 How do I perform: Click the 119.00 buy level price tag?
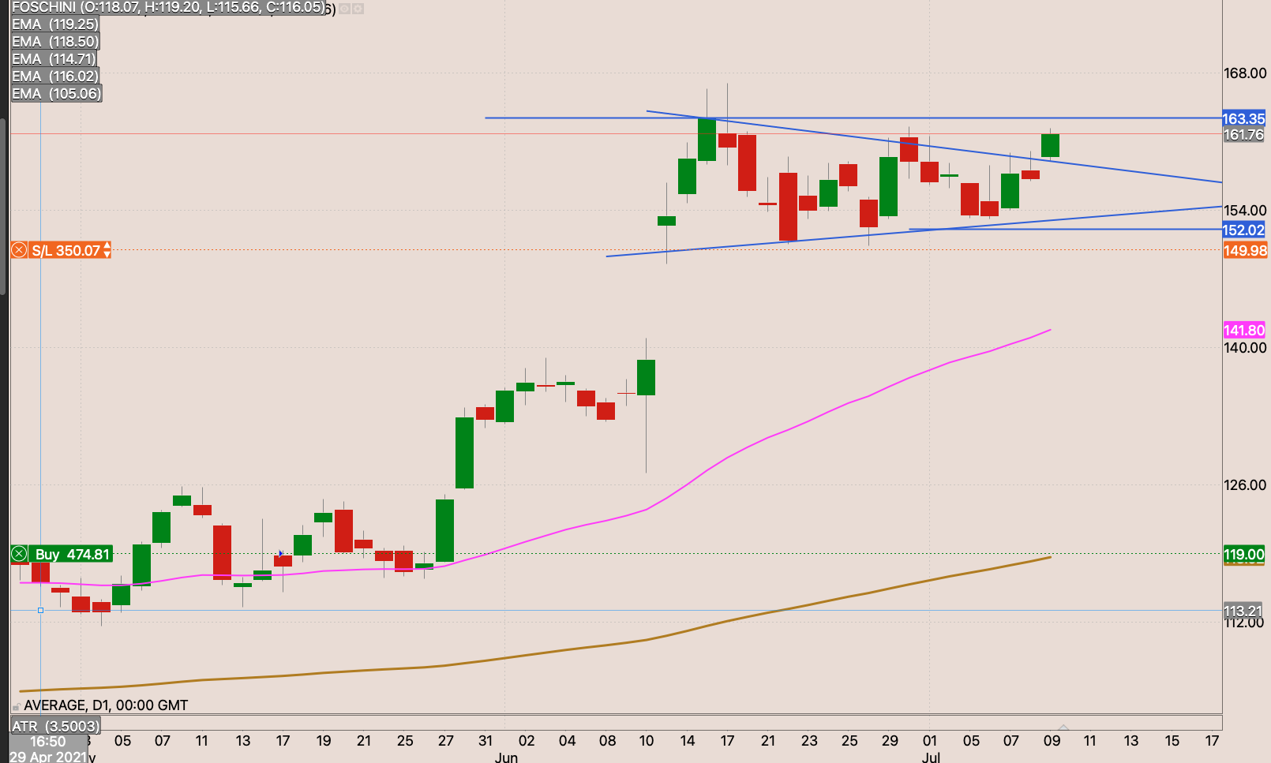point(1243,555)
